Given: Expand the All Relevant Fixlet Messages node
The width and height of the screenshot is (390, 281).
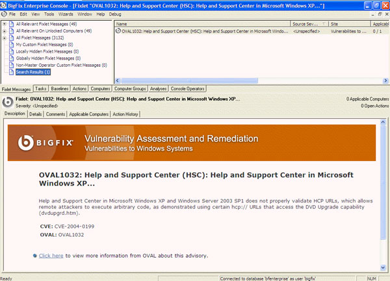Looking at the screenshot, I should click(5, 24).
